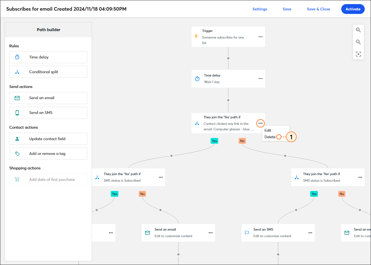Add a Time delay rule
Viewport: 371px width, 265px height.
click(x=48, y=57)
